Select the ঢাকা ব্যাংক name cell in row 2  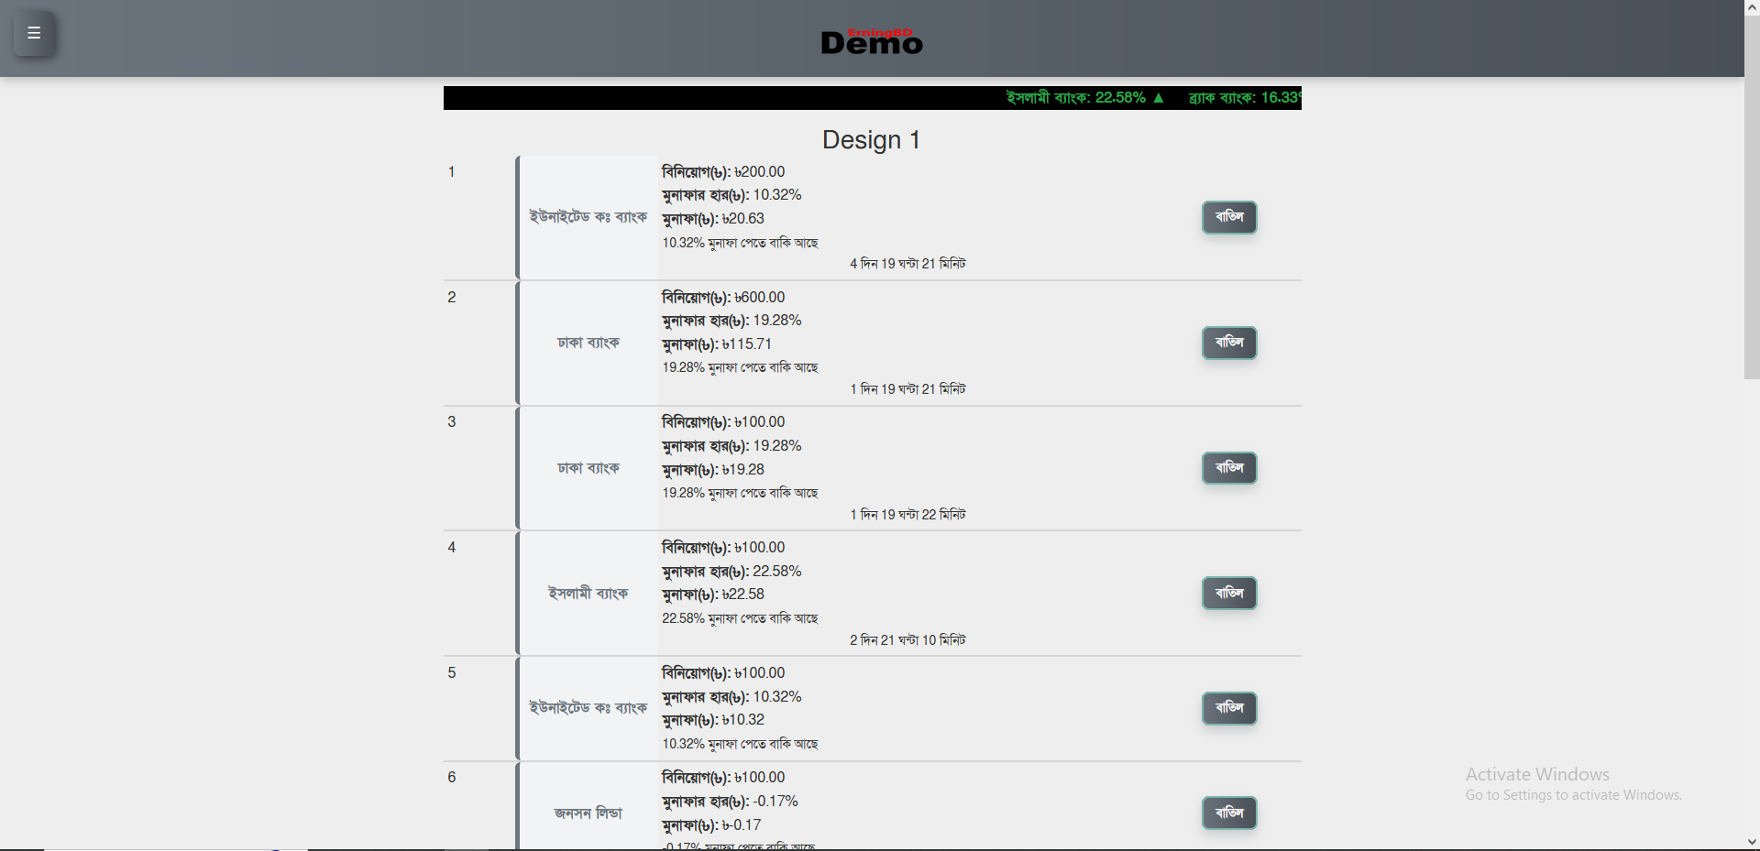coord(588,343)
